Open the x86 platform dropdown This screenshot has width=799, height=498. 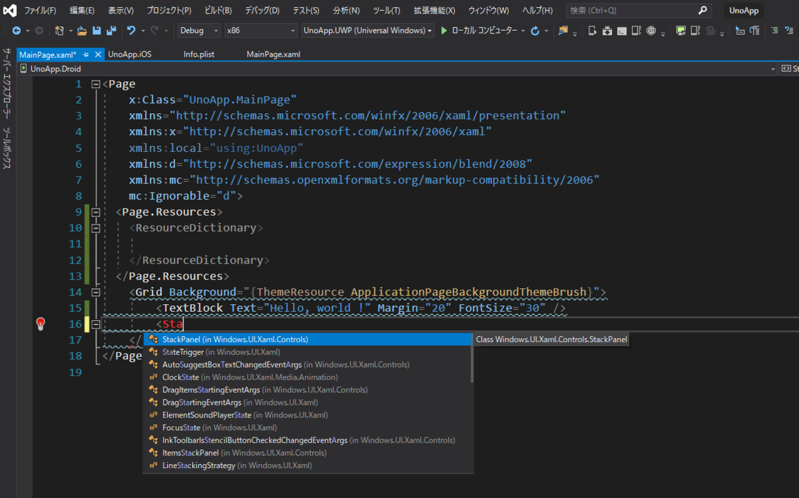[260, 30]
